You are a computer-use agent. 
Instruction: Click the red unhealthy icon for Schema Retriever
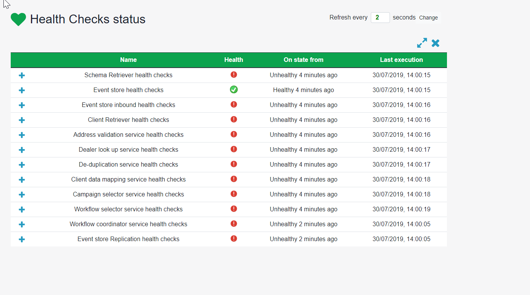[233, 75]
